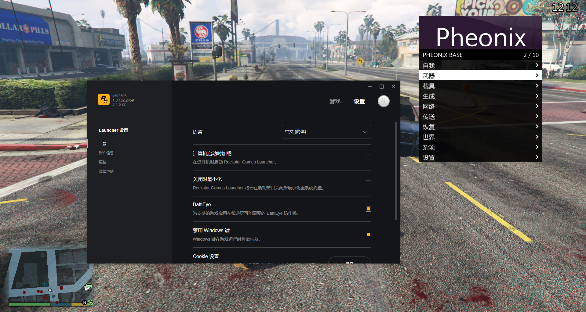Click the 语言 setting label
586x312 pixels.
tap(198, 132)
